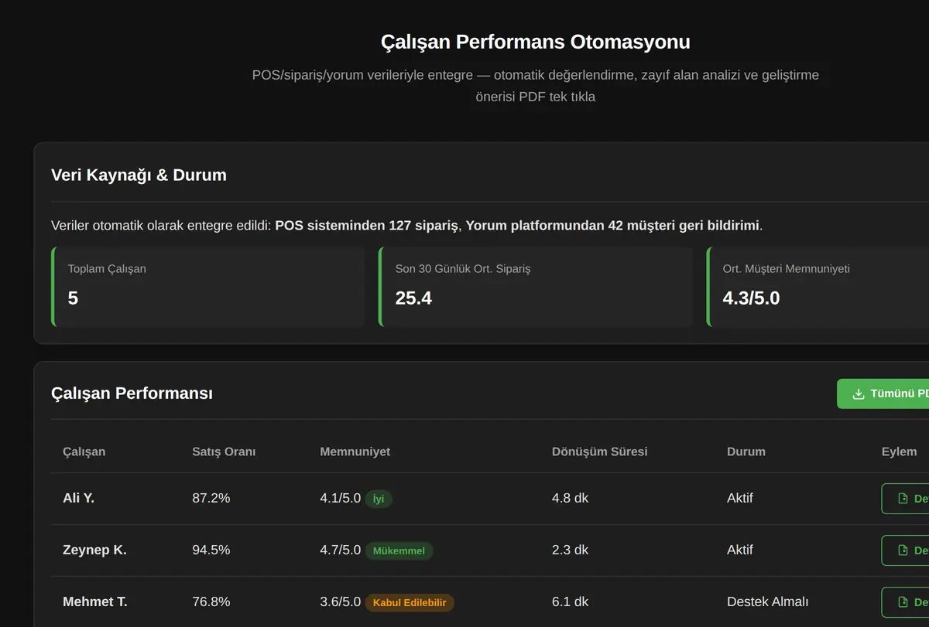
Task: Click the Durum column header
Action: click(746, 452)
